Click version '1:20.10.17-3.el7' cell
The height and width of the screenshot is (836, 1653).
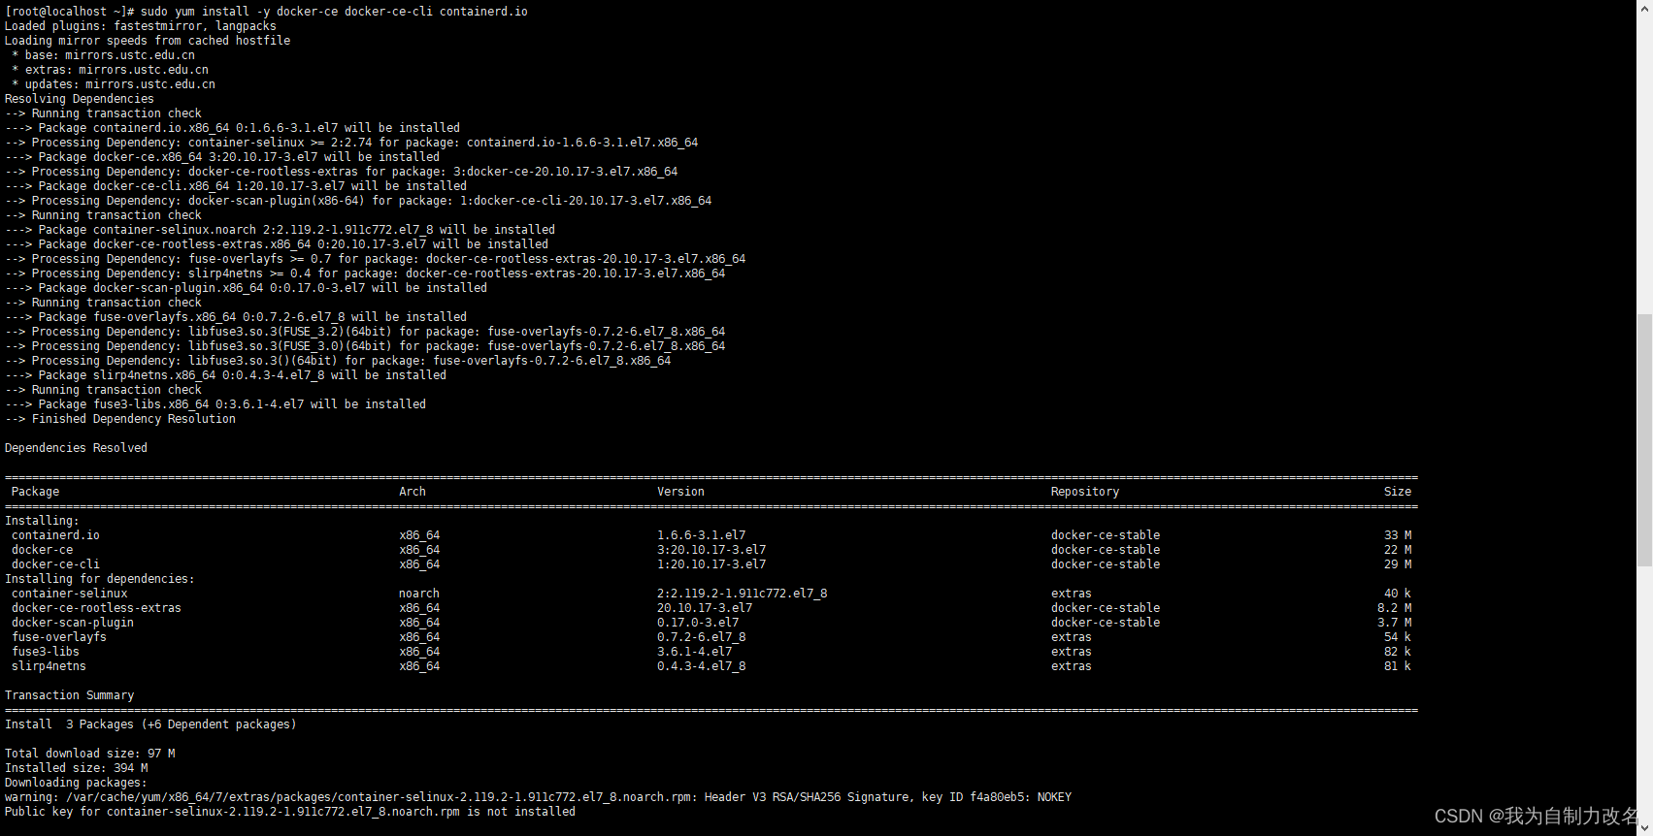coord(711,564)
